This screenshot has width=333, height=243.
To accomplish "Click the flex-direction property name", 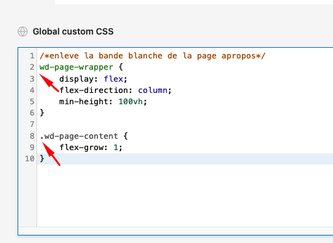I will (94, 90).
